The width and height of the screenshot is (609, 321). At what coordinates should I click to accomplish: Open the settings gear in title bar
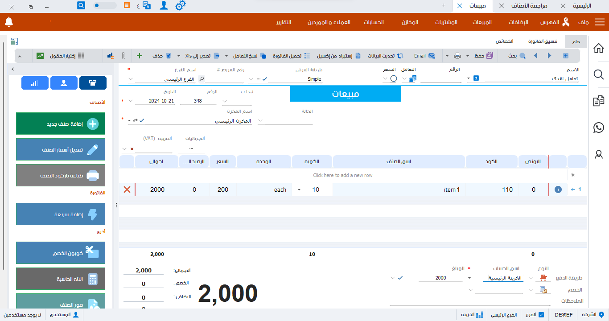coord(180,6)
